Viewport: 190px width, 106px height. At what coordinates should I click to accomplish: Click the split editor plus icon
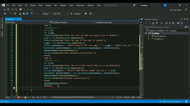point(141,22)
